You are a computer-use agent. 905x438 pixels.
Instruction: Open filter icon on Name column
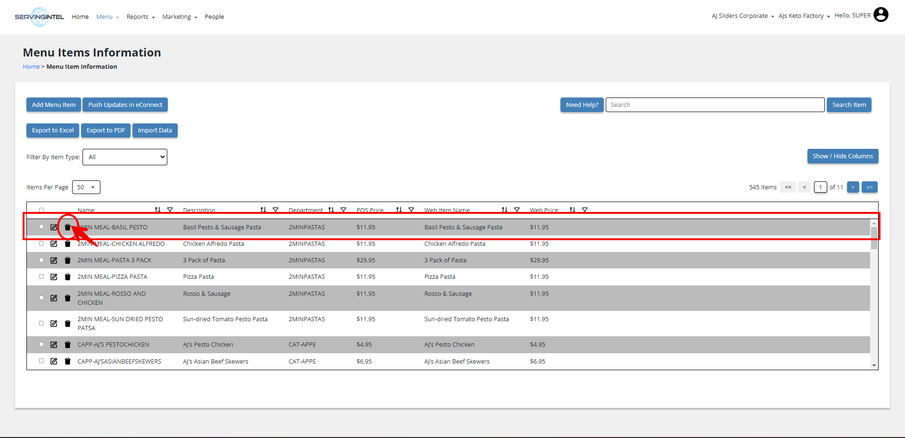[x=170, y=210]
